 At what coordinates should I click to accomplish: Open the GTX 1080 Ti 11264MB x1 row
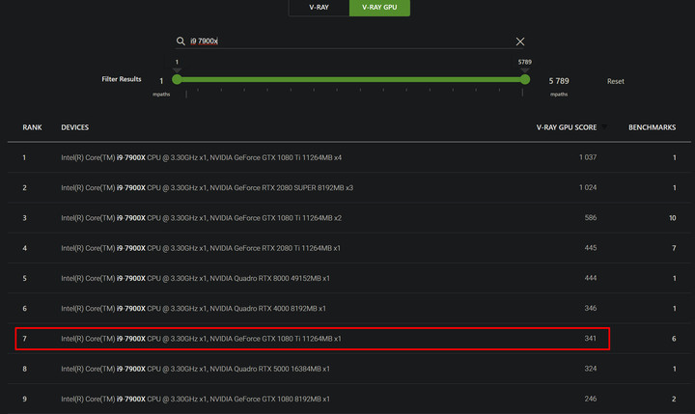[349, 338]
